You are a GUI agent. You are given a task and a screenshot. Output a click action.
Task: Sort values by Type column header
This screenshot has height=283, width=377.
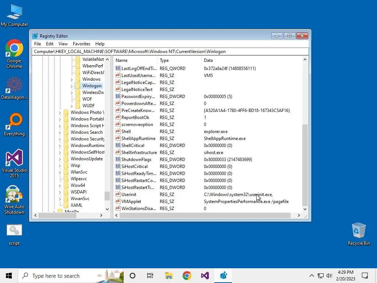click(179, 60)
